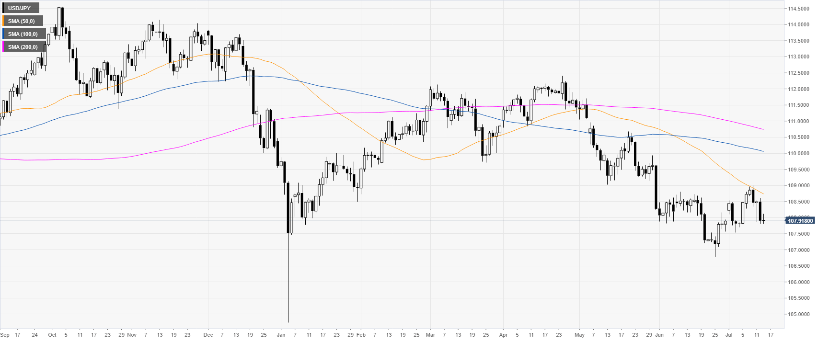Click the Mar label on time axis
The width and height of the screenshot is (818, 341).
click(430, 335)
